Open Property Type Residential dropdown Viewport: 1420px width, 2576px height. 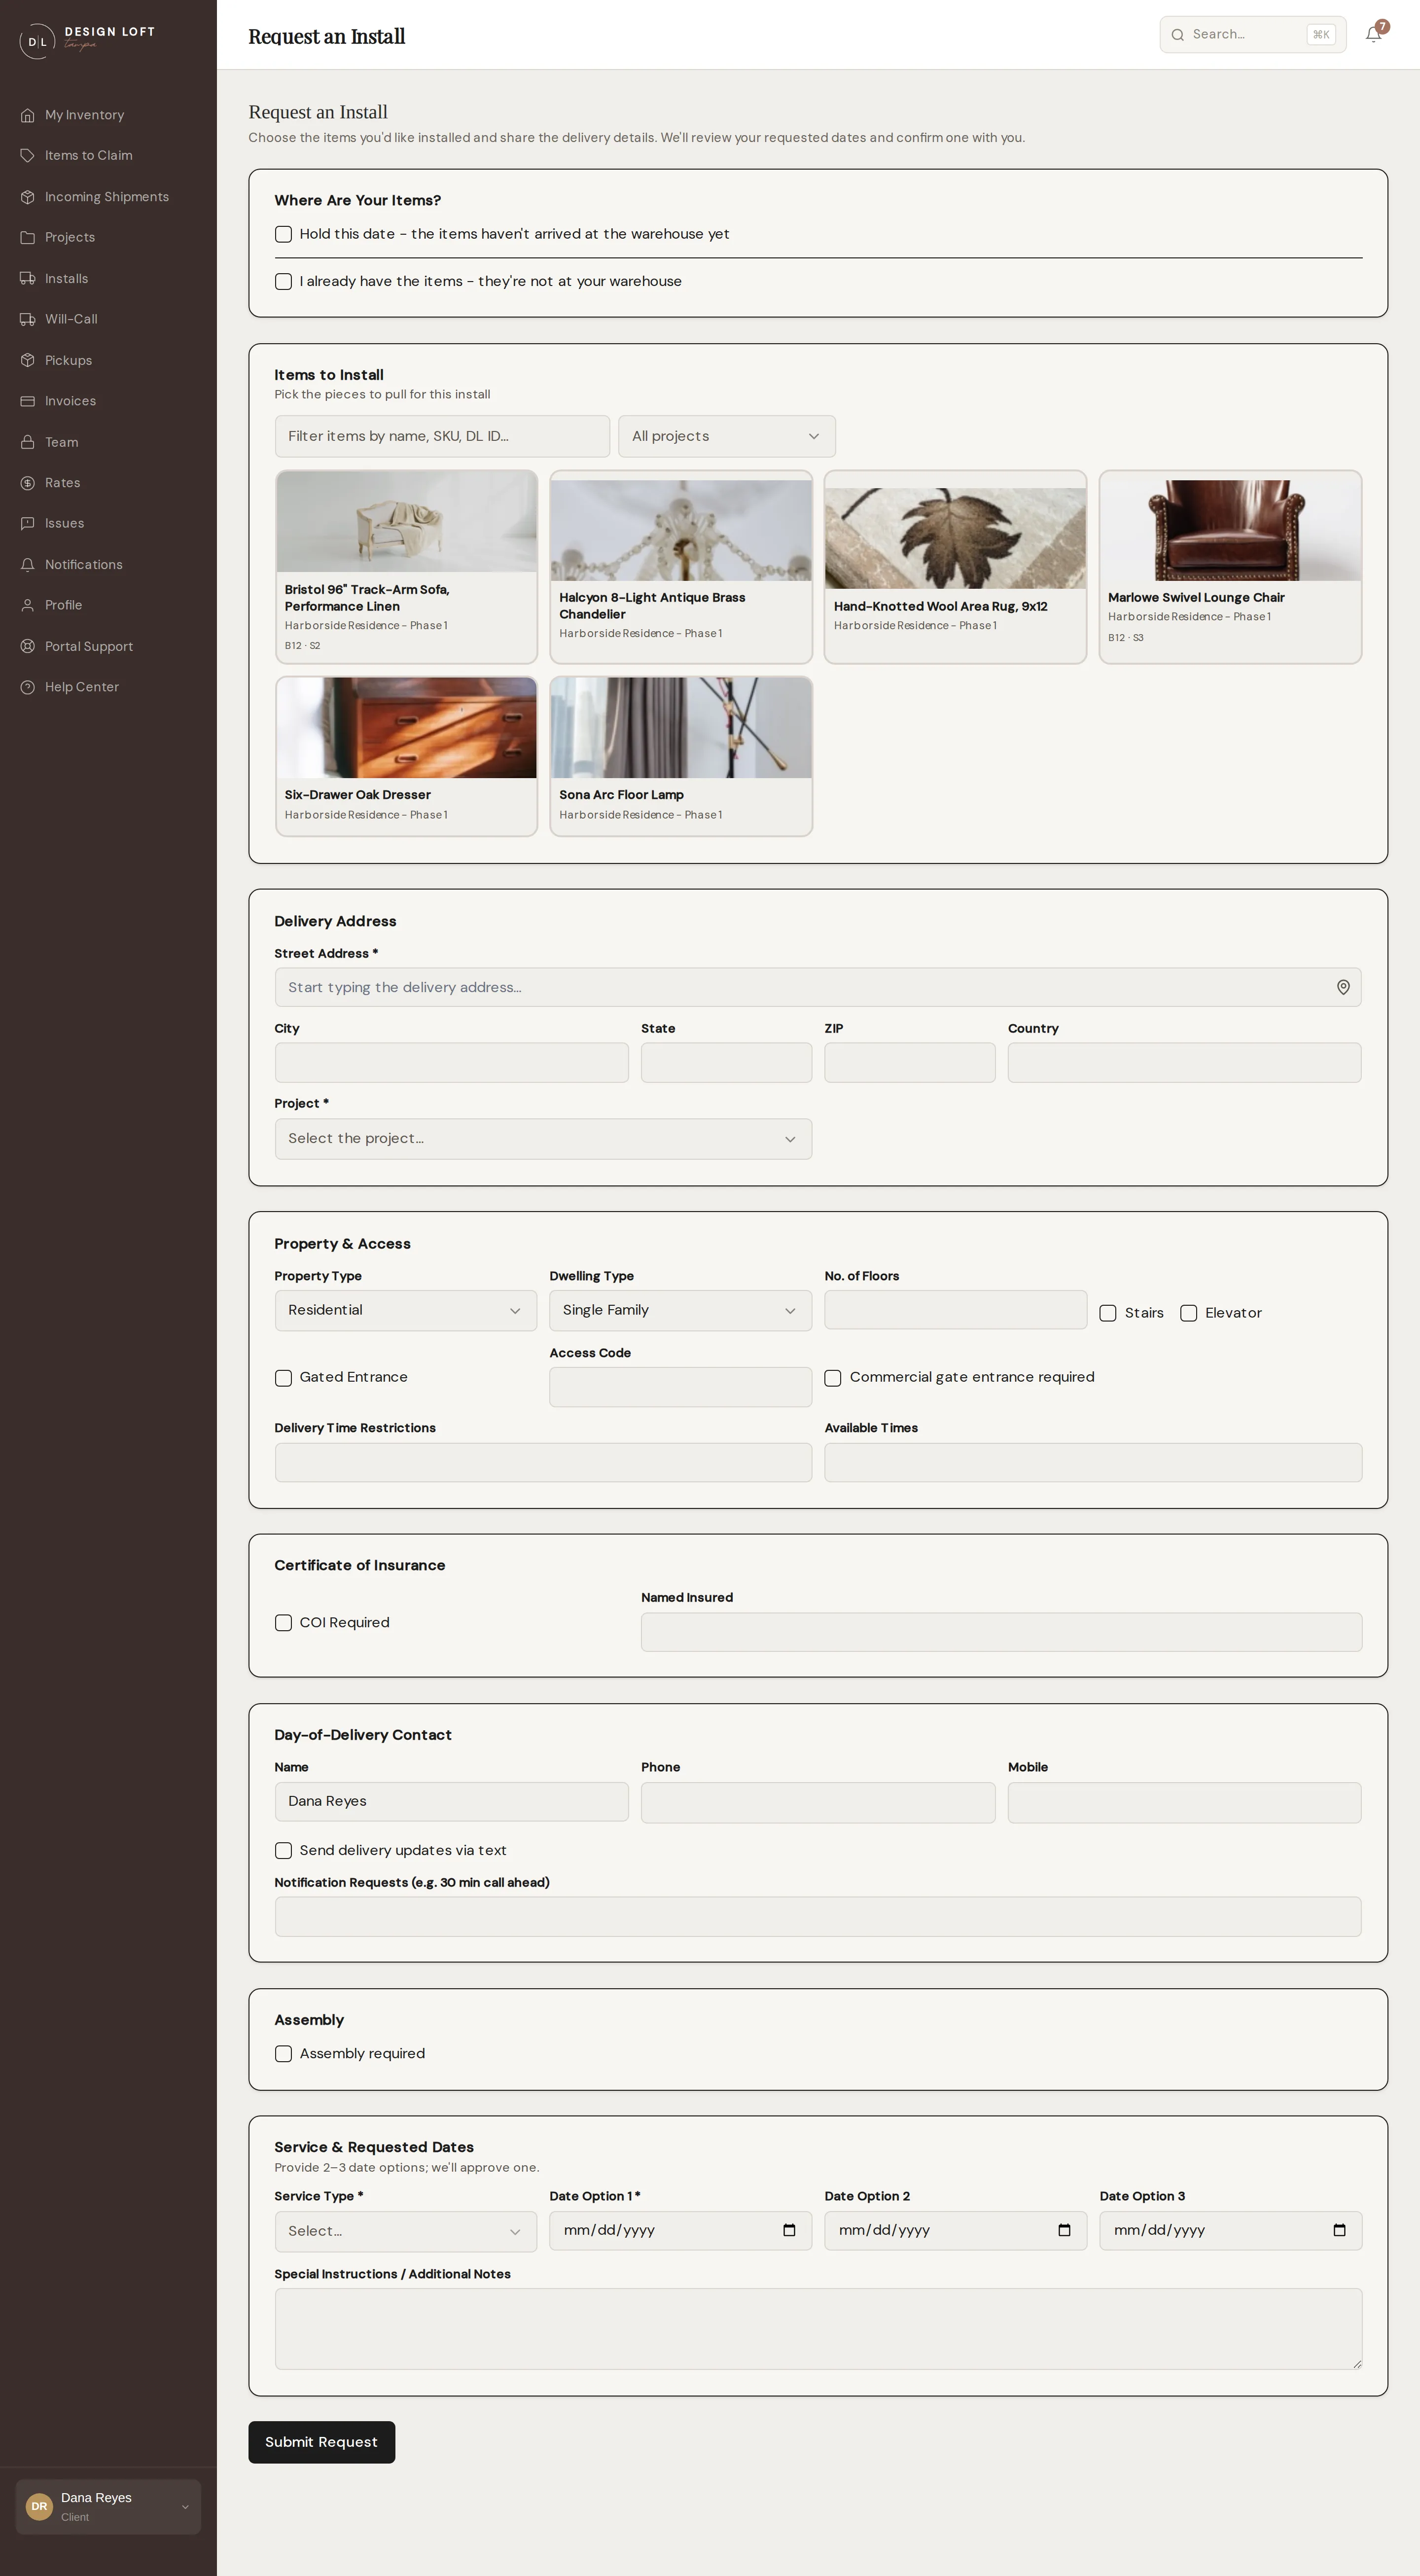[406, 1311]
